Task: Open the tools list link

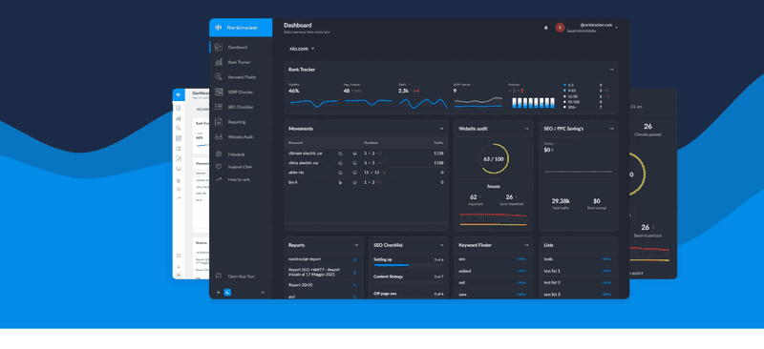Action: click(606, 259)
